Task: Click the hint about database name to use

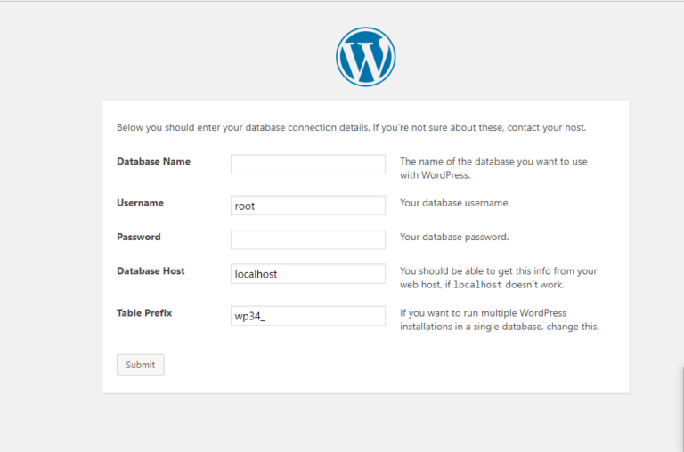Action: pos(493,168)
